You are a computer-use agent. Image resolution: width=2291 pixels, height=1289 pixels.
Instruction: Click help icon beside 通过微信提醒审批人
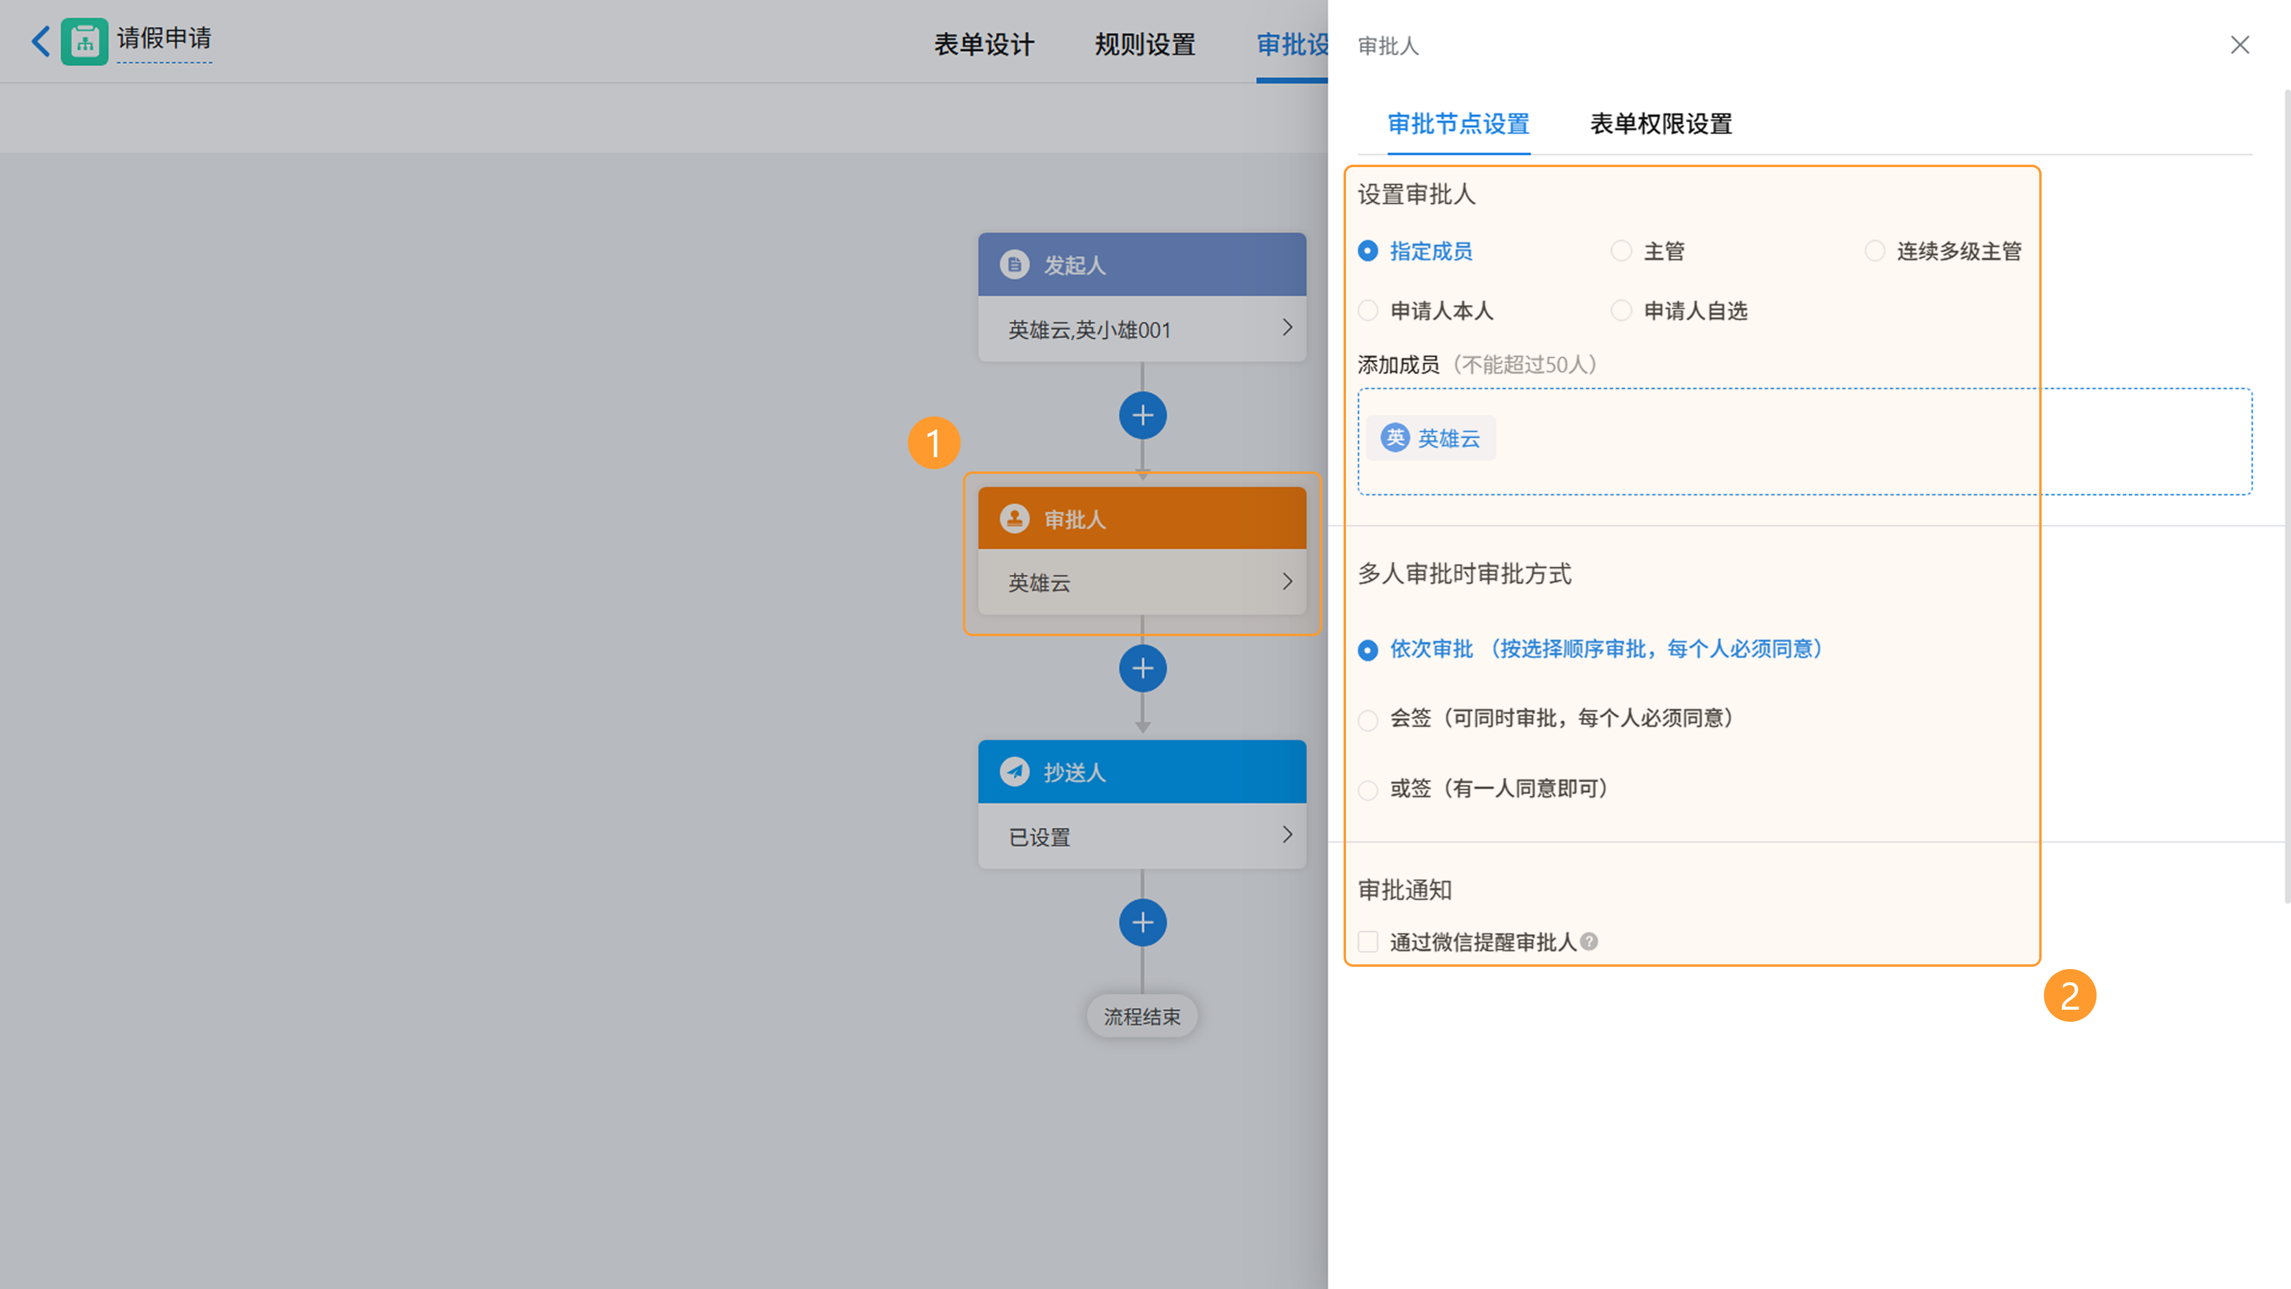pyautogui.click(x=1589, y=941)
